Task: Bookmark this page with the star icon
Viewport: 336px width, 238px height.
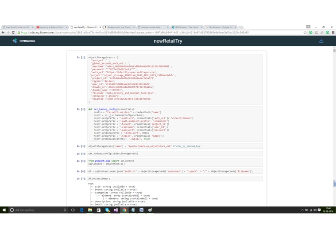Action: click(305, 32)
